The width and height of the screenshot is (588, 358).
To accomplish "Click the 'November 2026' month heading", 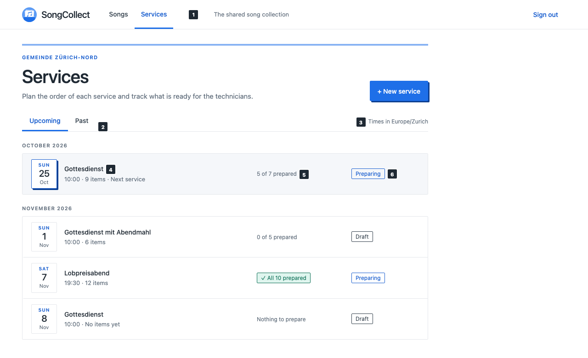I will point(47,208).
